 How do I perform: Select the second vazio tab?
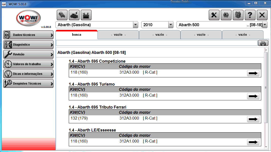coord(160,35)
